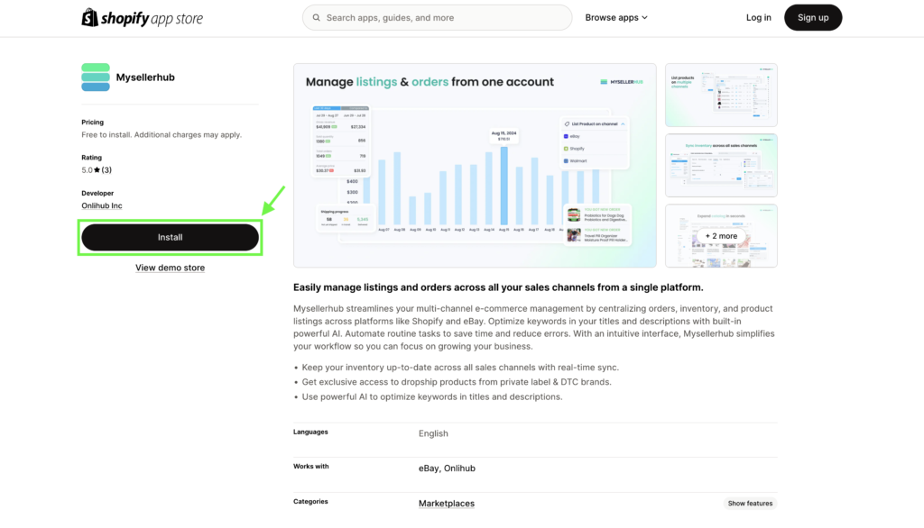Open the Marketplaces category link
This screenshot has width=924, height=528.
click(447, 504)
